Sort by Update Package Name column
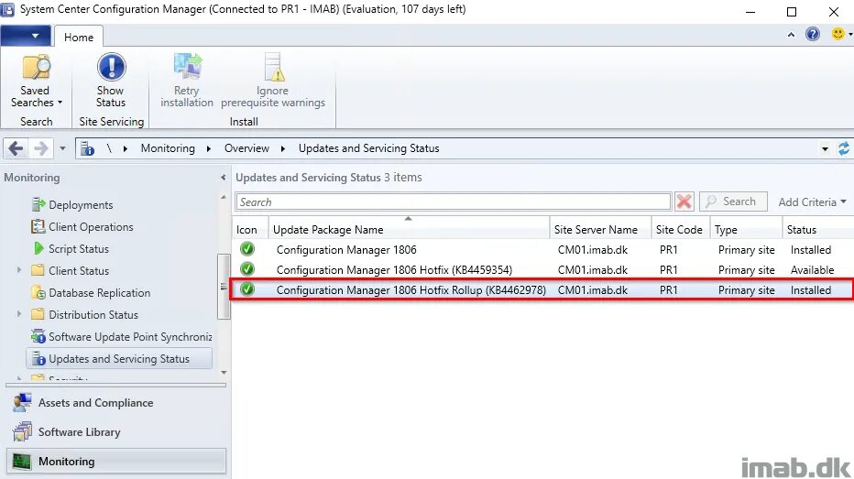This screenshot has height=479, width=854. point(409,230)
